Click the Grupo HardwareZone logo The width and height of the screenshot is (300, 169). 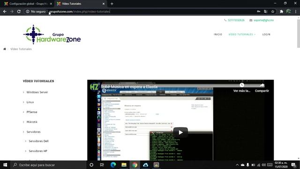[x=52, y=34]
